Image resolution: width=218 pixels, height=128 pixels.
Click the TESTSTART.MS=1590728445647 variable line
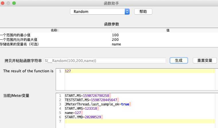pyautogui.click(x=91, y=100)
